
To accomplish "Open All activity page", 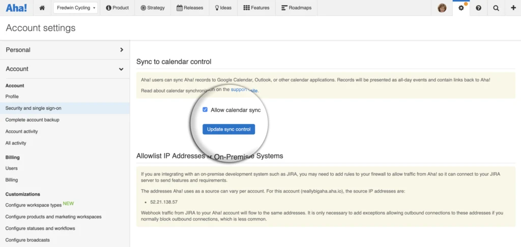I will [x=16, y=143].
